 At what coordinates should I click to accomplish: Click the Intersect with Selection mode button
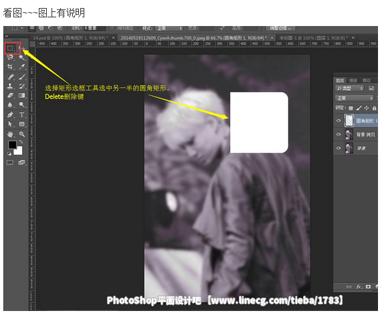(59, 28)
